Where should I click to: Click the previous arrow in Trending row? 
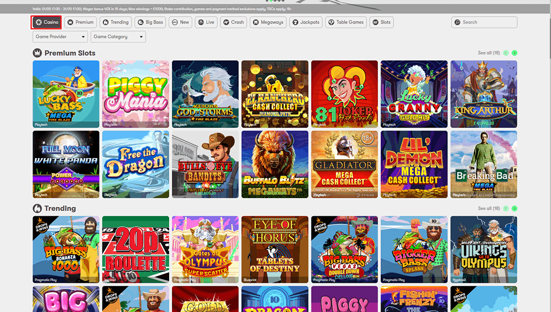coord(506,209)
